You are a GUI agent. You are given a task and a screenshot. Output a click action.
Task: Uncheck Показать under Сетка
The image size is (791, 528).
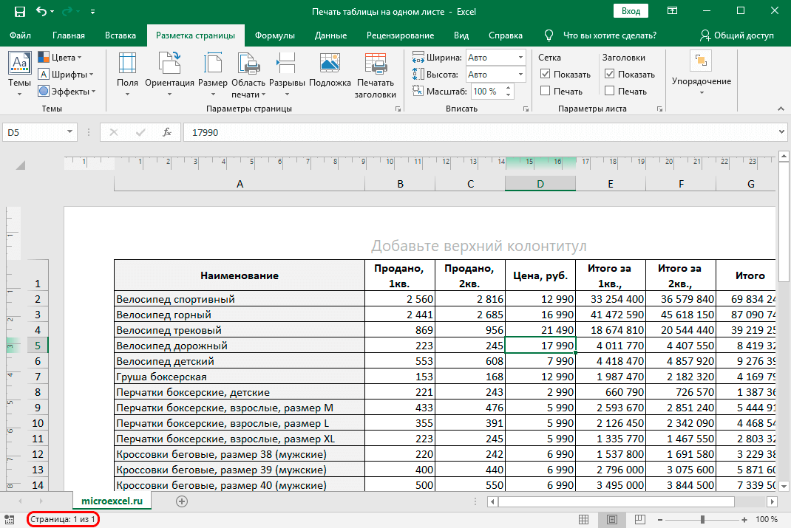pos(546,74)
